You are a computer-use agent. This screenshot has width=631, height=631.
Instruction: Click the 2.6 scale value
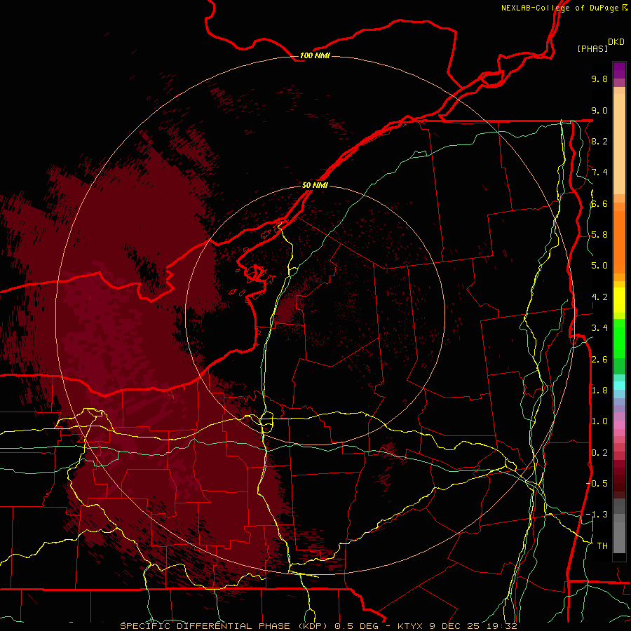pos(599,360)
